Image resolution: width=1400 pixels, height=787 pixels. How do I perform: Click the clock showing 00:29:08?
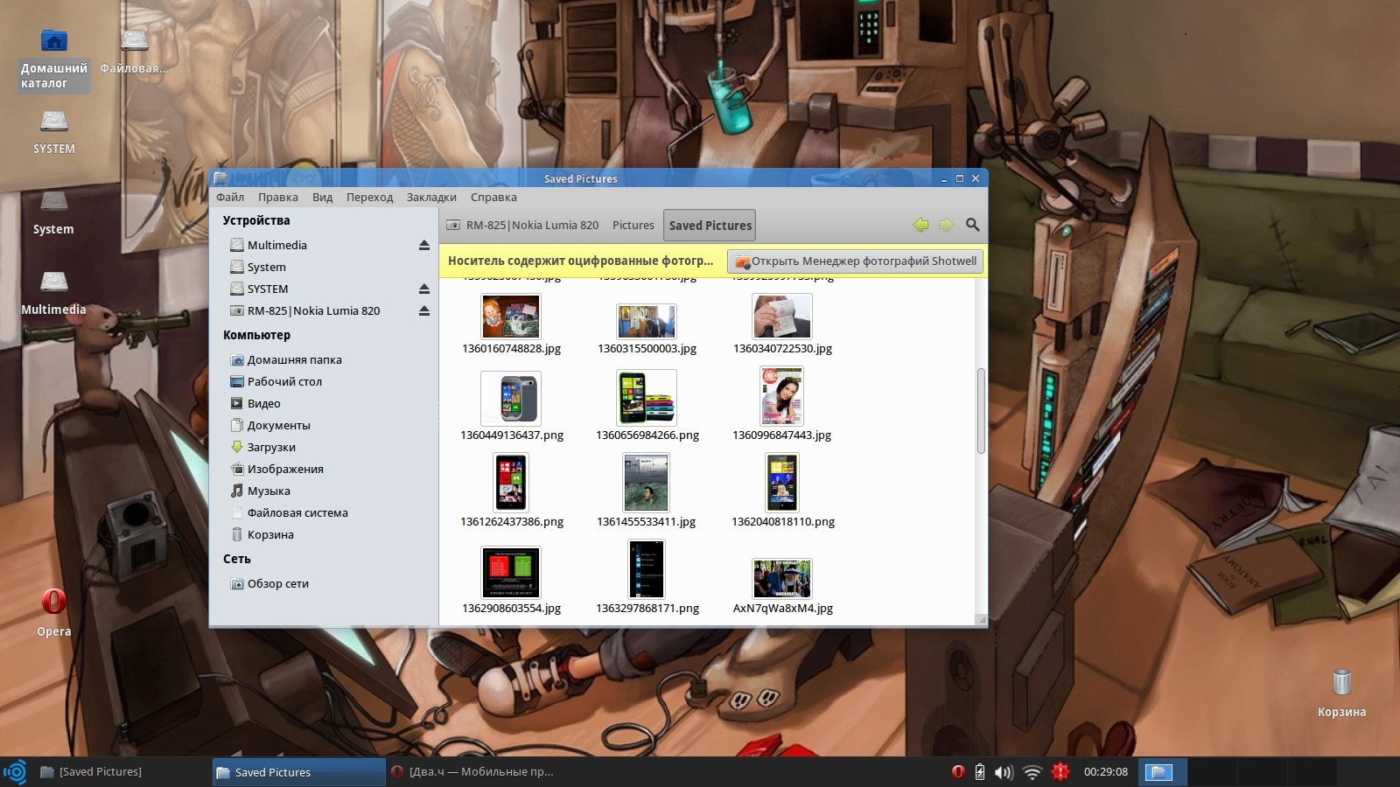1106,772
